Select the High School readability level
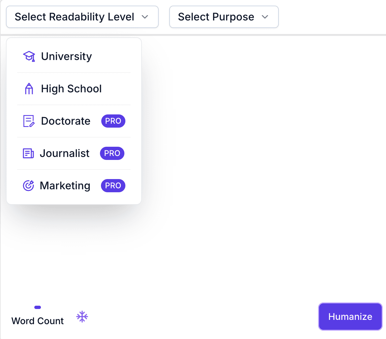The width and height of the screenshot is (386, 339). tap(71, 88)
